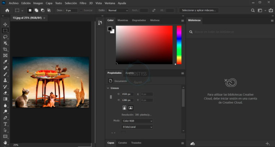This screenshot has height=147, width=275.
Task: Select the Clone Stamp tool
Action: [5, 80]
